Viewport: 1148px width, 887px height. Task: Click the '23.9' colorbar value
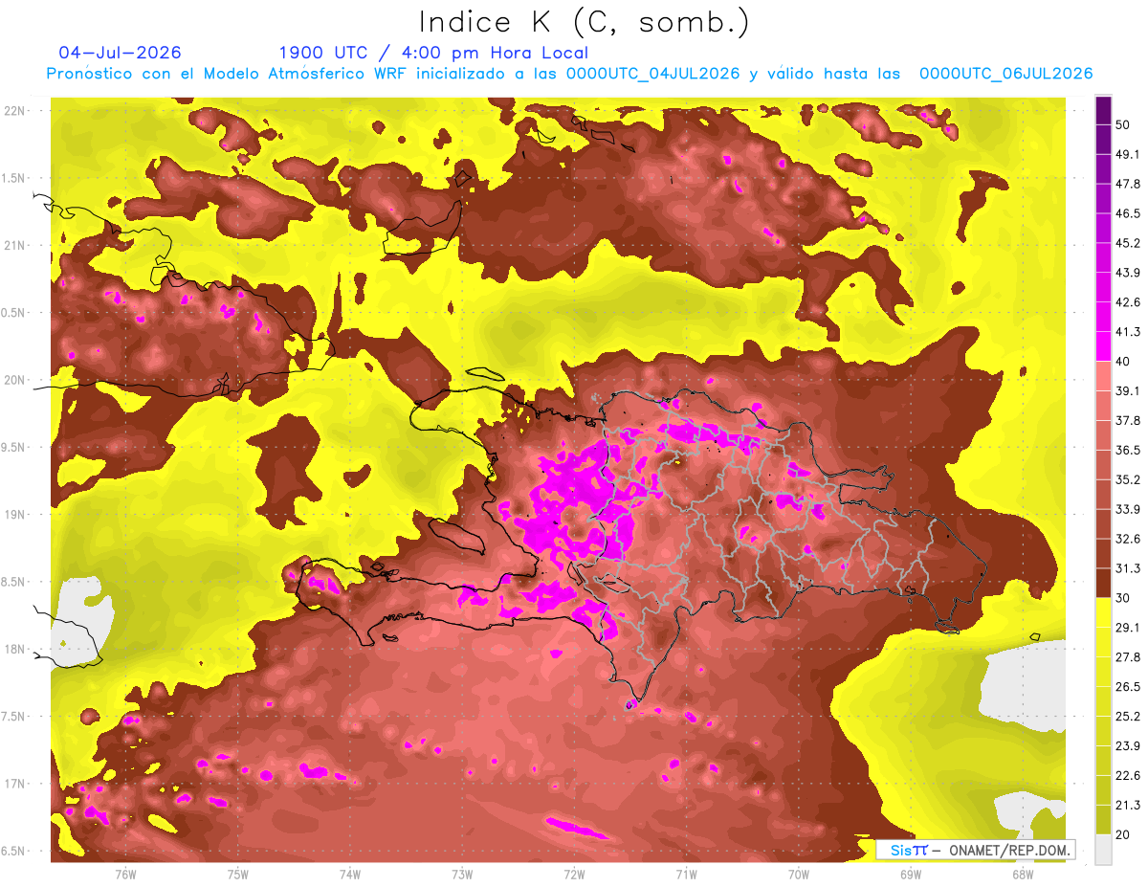(1127, 745)
